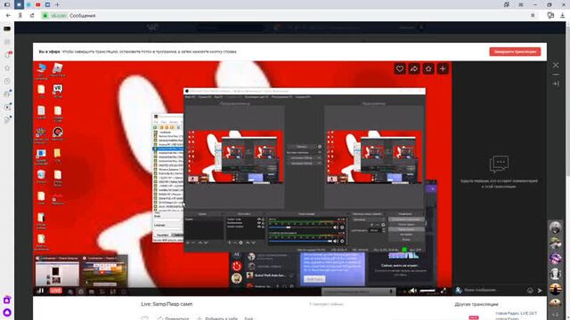
Task: Switch to the YouTube browser tab
Action: (x=37, y=4)
